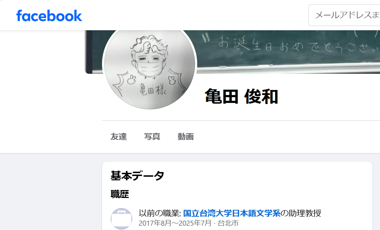Click the 台北市 location text
This screenshot has width=380, height=230.
pos(228,223)
